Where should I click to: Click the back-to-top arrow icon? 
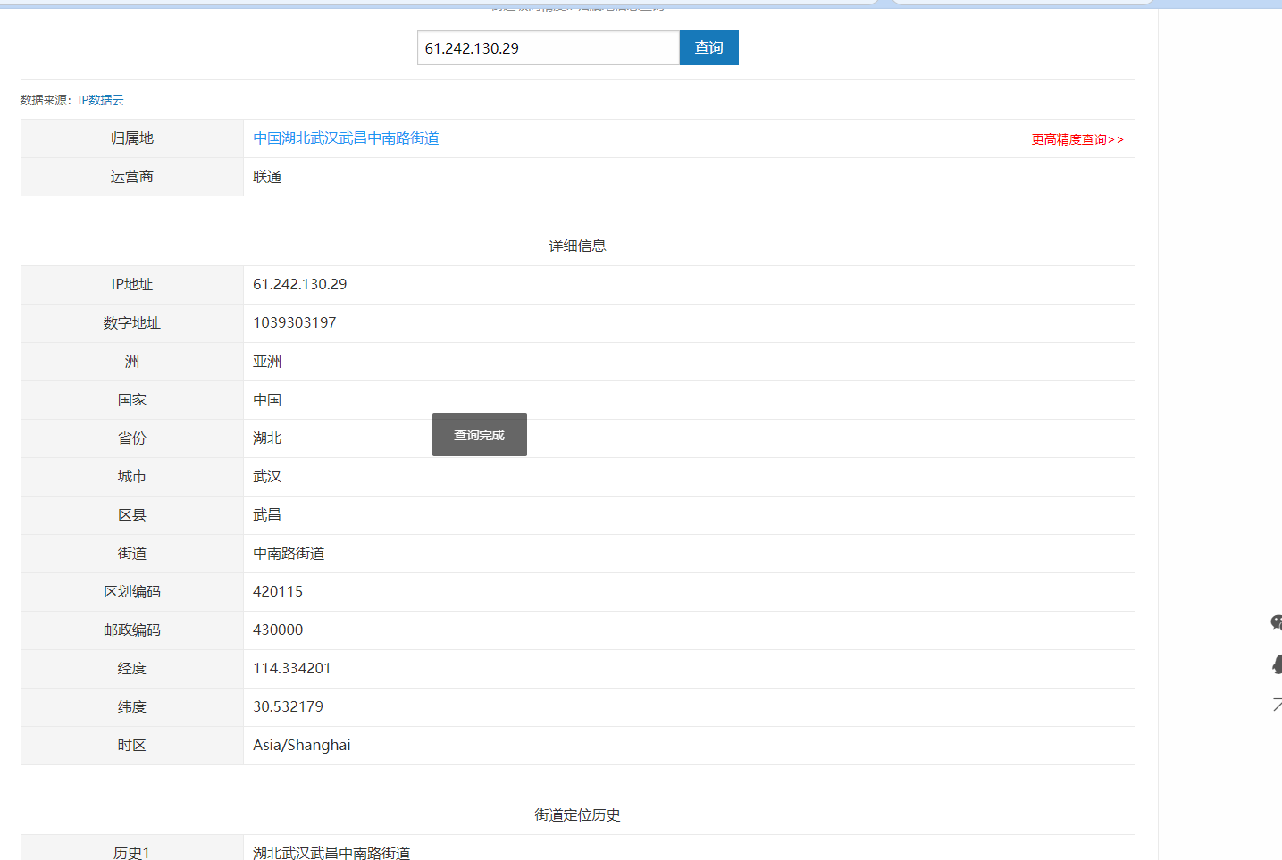pyautogui.click(x=1278, y=705)
